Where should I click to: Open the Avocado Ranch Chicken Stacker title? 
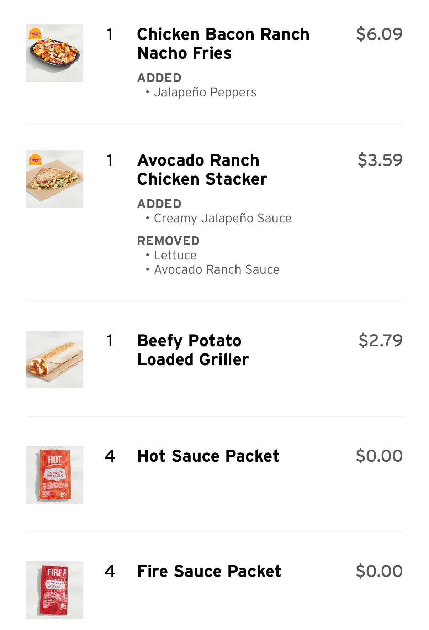pyautogui.click(x=202, y=169)
